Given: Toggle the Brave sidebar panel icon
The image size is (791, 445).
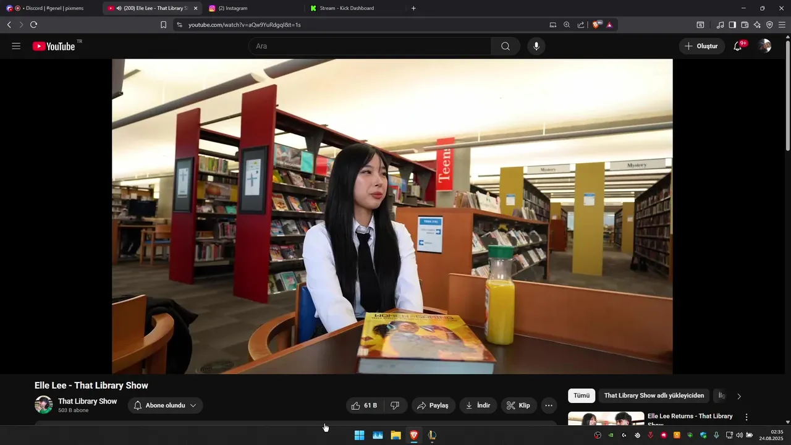Looking at the screenshot, I should pos(732,25).
